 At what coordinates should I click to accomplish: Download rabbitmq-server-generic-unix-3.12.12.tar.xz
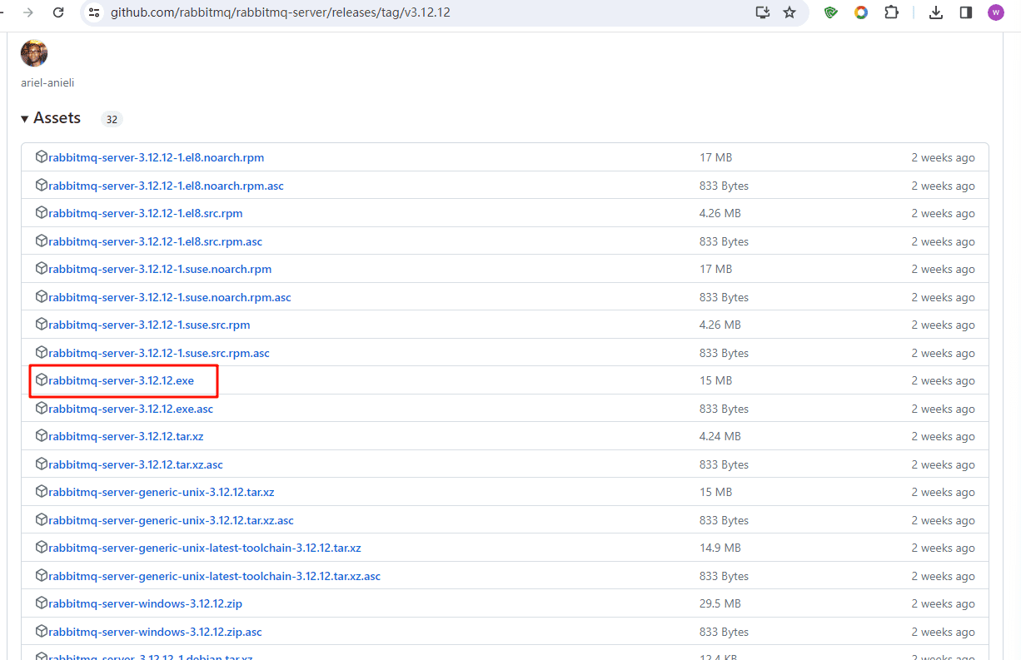click(x=162, y=492)
